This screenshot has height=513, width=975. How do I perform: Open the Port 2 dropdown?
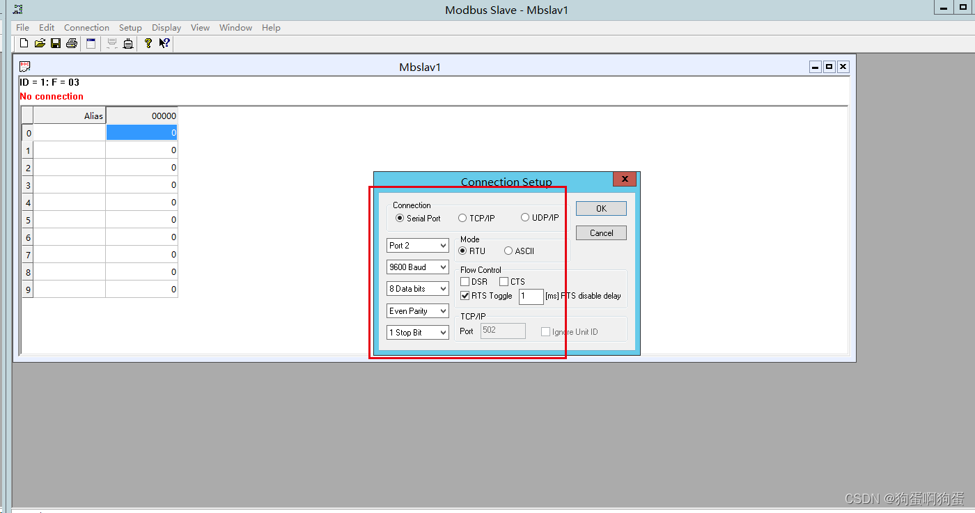418,246
